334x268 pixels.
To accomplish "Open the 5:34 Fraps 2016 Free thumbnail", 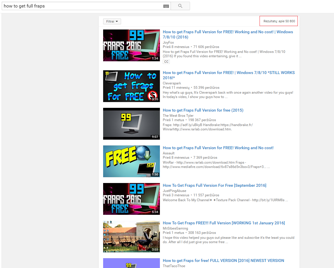I will coord(132,199).
